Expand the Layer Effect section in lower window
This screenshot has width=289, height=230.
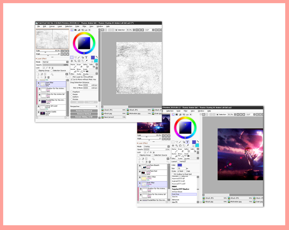pos(142,143)
